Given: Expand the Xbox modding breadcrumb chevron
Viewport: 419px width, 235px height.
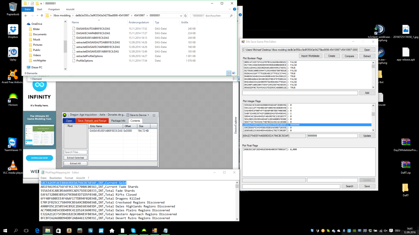Looking at the screenshot, I should tap(73, 15).
